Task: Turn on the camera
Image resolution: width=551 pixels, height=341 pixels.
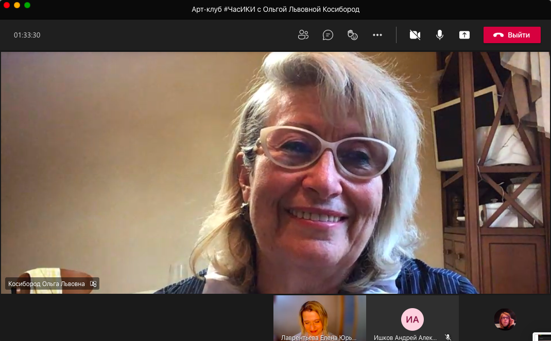Action: [415, 35]
